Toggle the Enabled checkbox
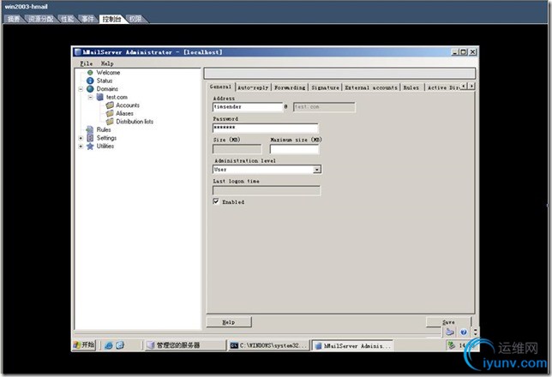552x377 pixels. [216, 201]
